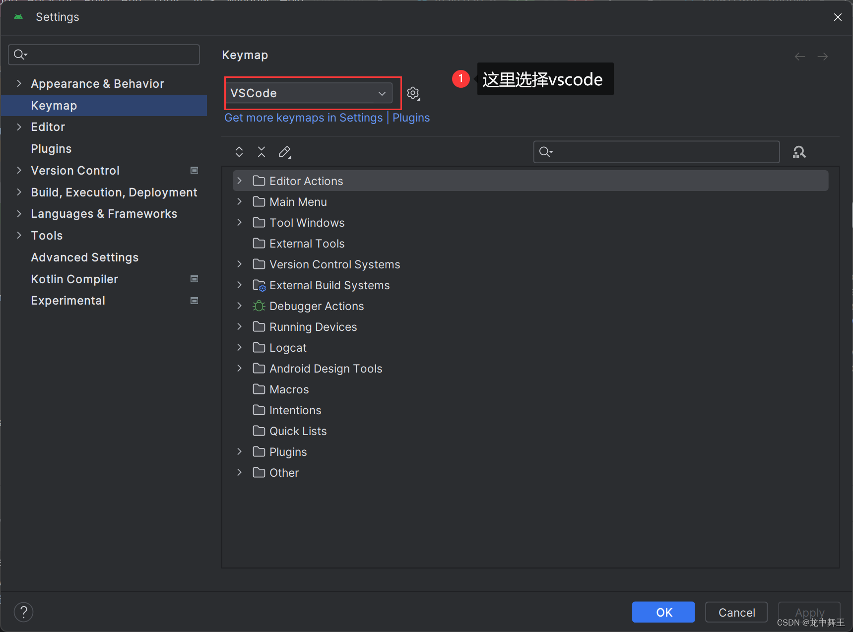Expand Android Design Tools folder

click(x=240, y=368)
